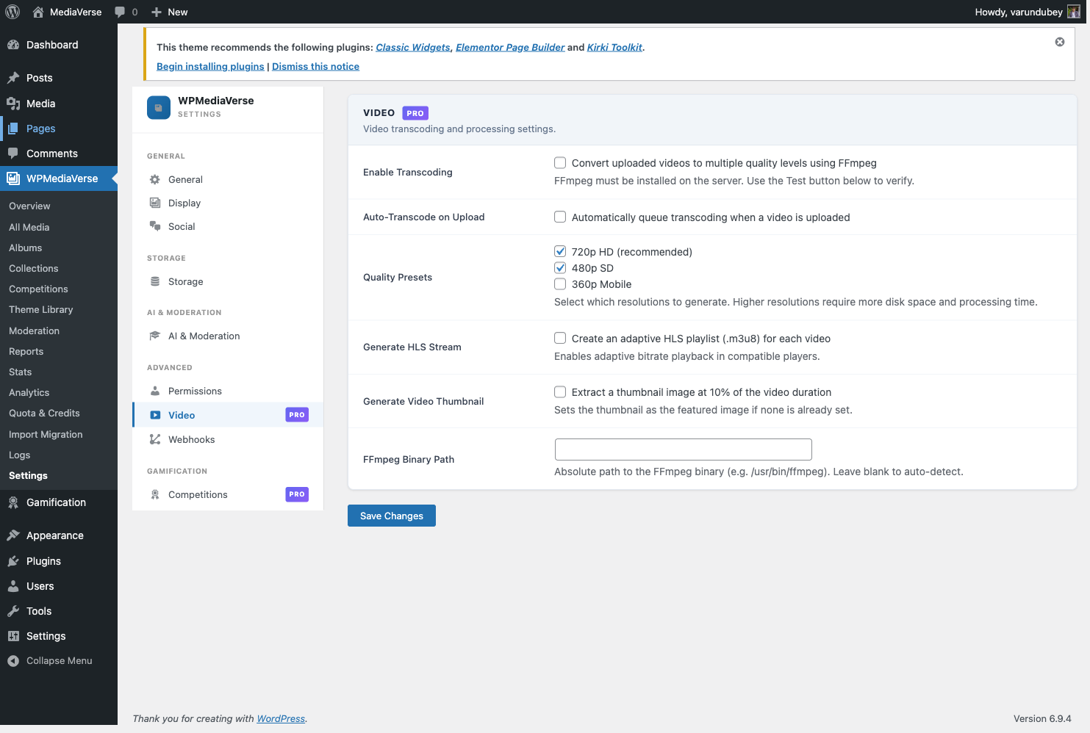Screen dimensions: 1090x733
Task: Open Albums from WPMediaVerse submenu
Action: point(25,248)
